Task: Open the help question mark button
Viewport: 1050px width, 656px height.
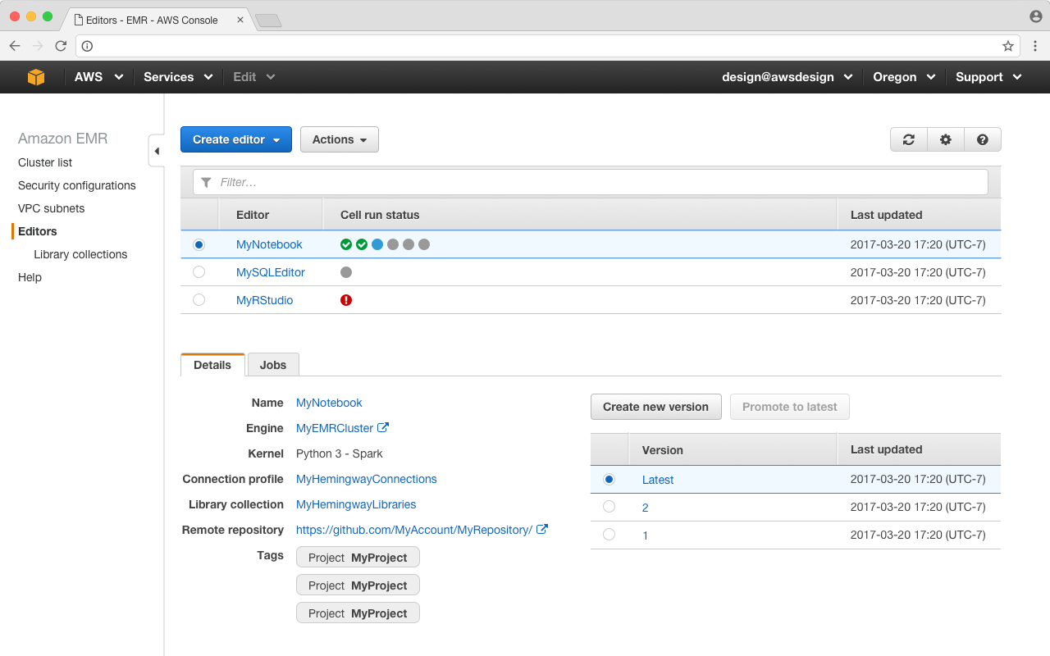Action: (983, 139)
